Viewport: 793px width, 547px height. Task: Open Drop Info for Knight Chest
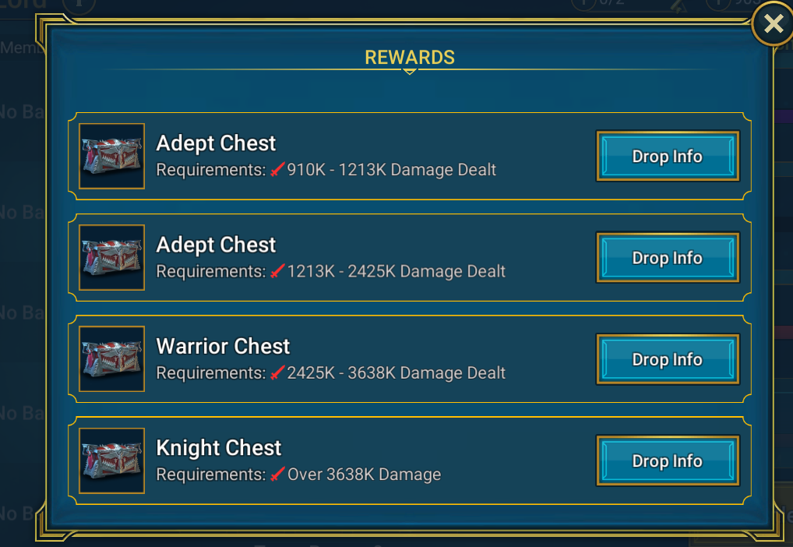click(x=668, y=461)
